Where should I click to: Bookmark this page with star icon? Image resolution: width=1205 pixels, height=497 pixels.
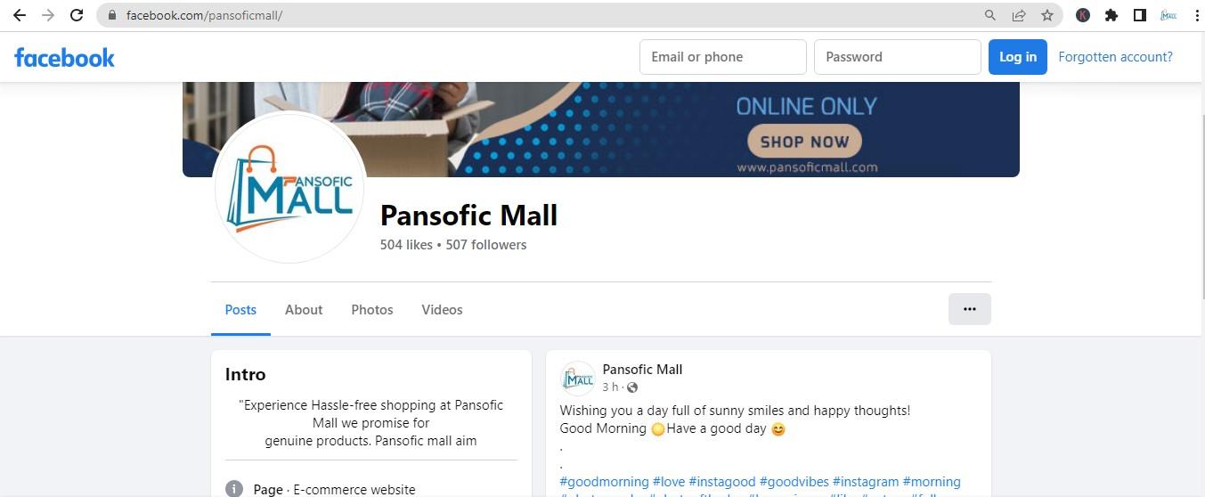[1047, 15]
